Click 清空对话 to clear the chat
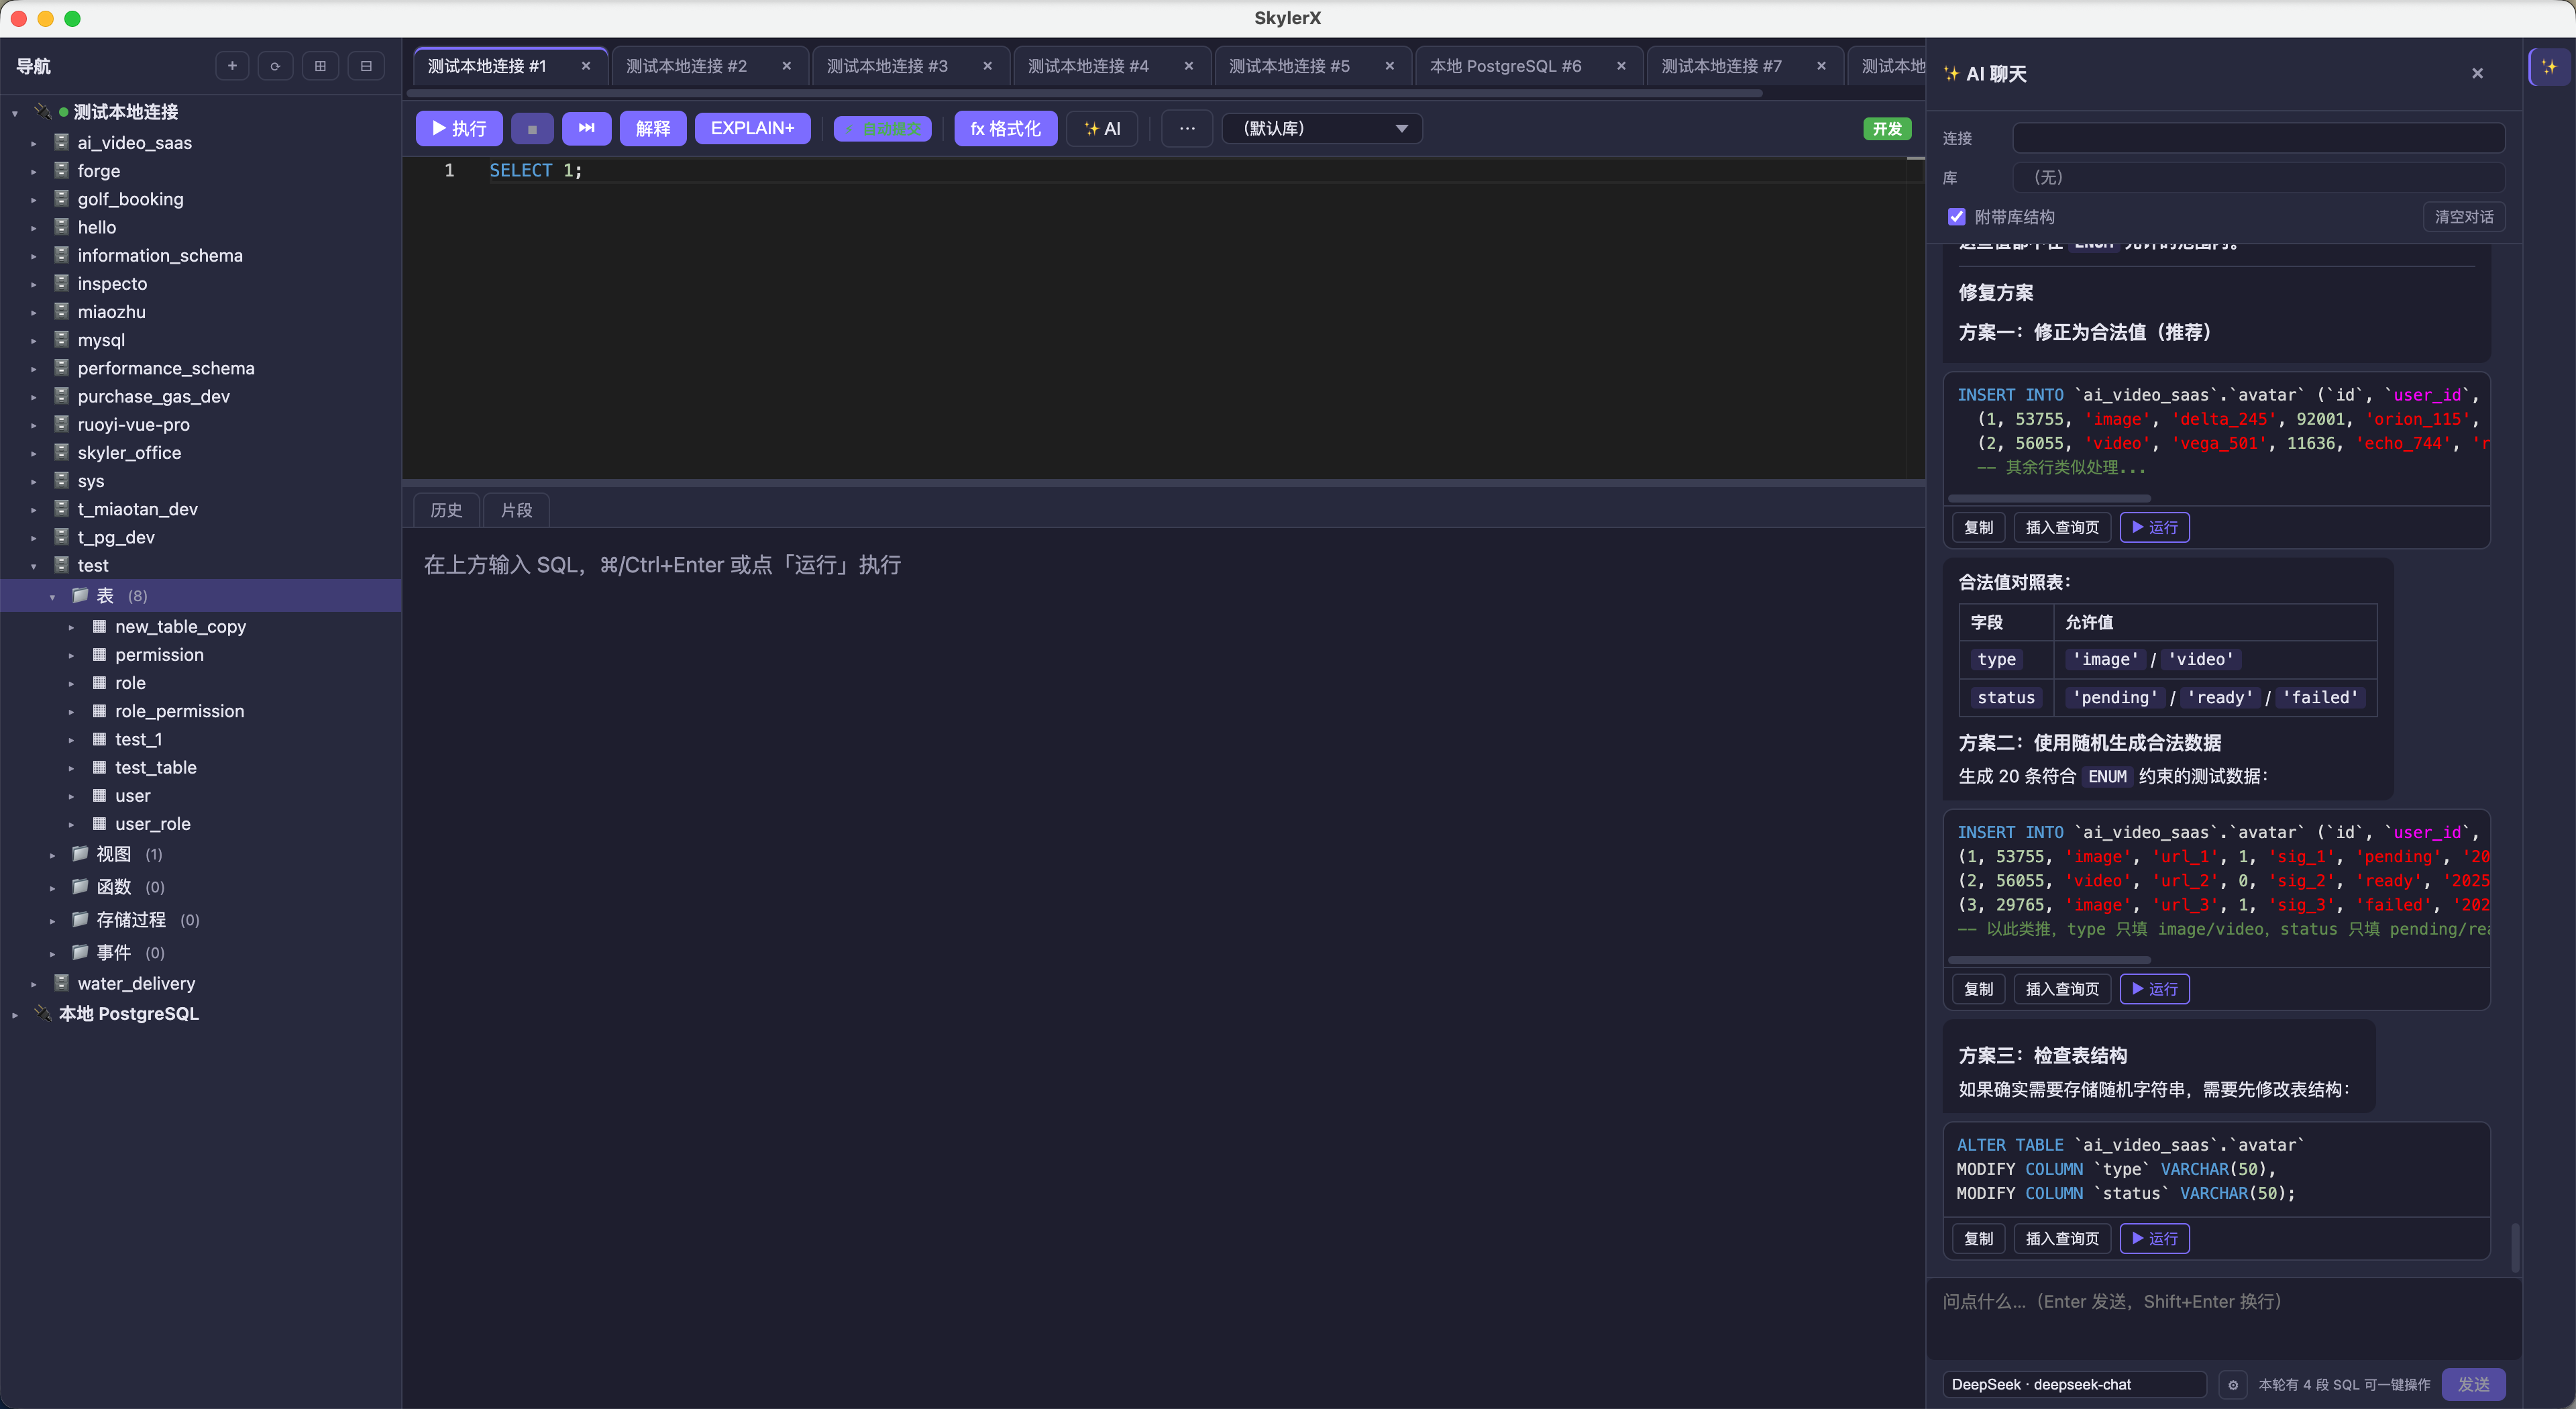The height and width of the screenshot is (1409, 2576). [x=2464, y=217]
